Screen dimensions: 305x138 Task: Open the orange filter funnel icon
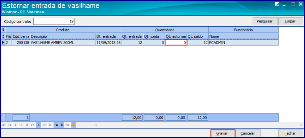[73, 125]
